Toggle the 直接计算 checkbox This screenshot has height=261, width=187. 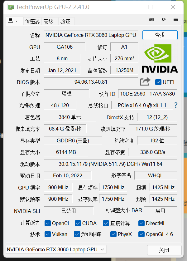(x=106, y=223)
